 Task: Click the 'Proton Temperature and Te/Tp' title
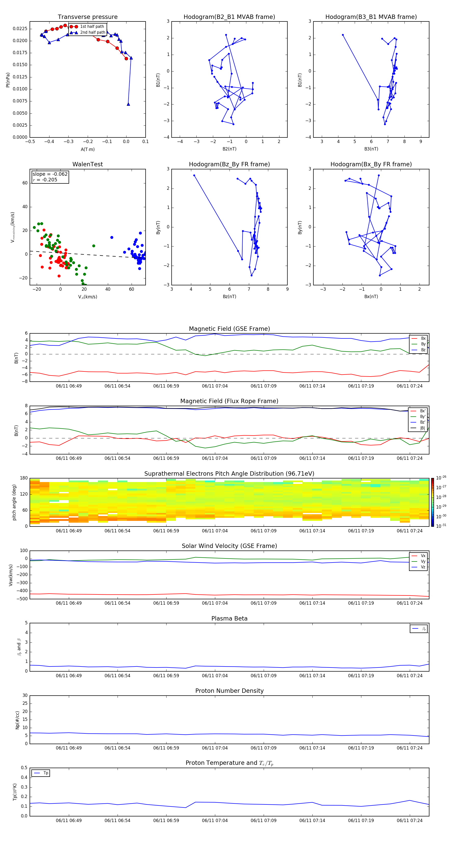coord(229,763)
